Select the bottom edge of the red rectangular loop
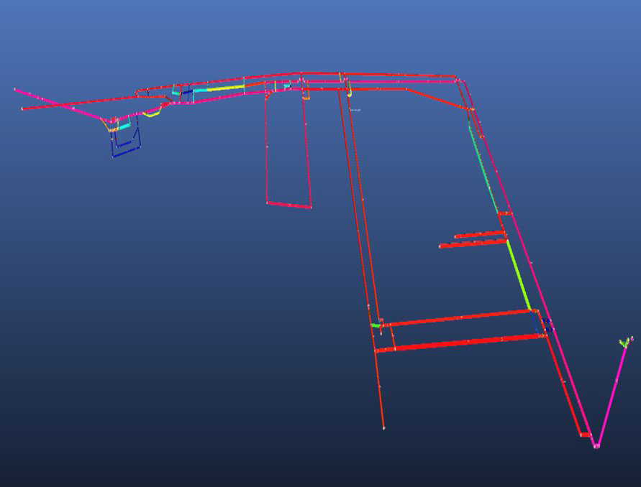 tap(288, 205)
